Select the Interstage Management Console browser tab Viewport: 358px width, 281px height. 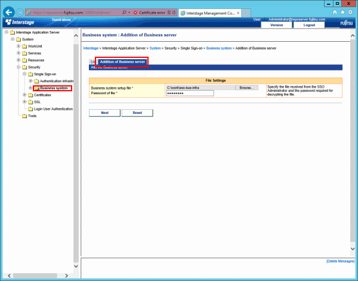click(209, 13)
